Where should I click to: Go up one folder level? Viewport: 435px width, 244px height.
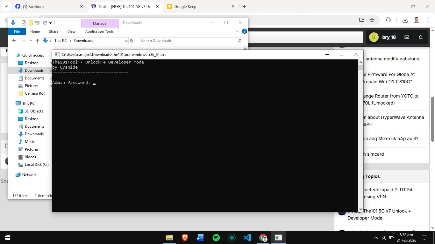pyautogui.click(x=38, y=41)
